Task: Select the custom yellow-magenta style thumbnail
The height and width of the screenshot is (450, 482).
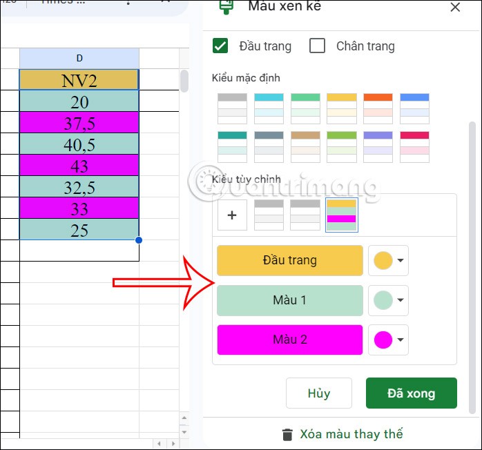Action: point(341,215)
